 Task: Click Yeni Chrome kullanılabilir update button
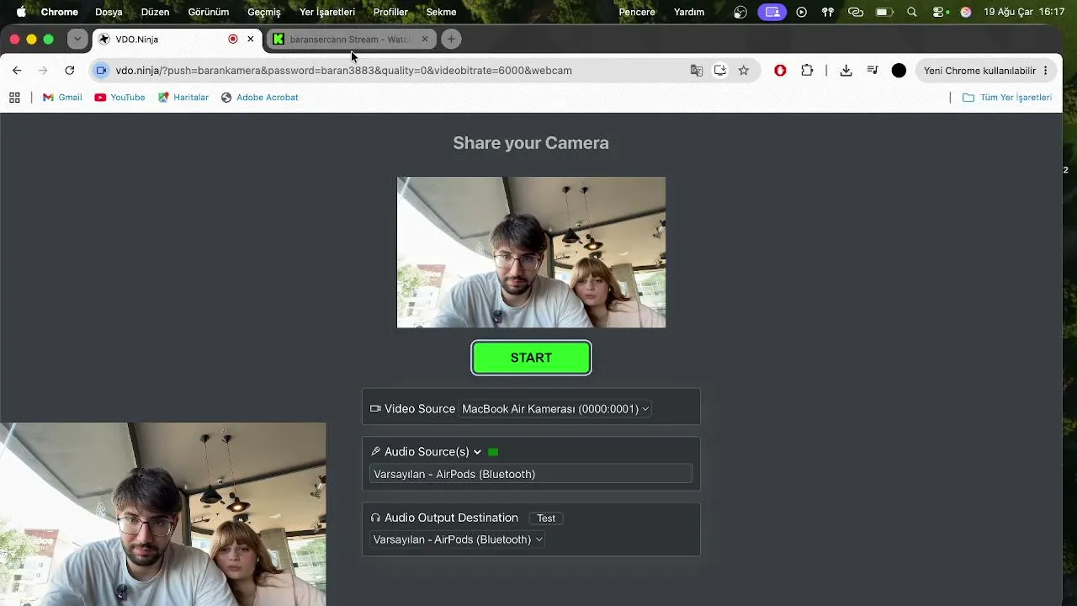coord(985,71)
